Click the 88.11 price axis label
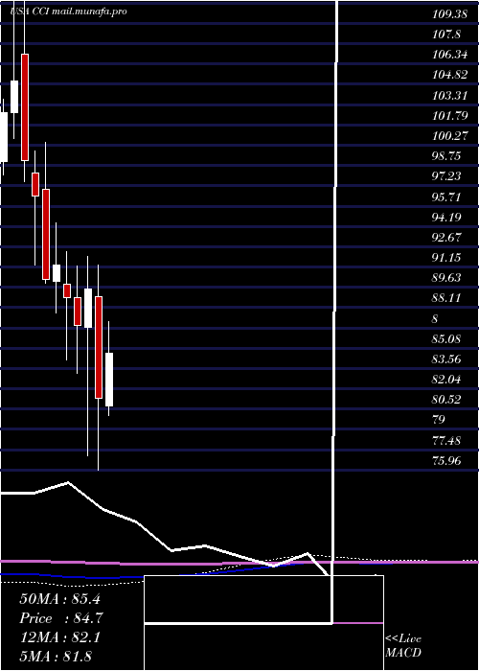Viewport: 479px width, 671px height. [x=446, y=298]
